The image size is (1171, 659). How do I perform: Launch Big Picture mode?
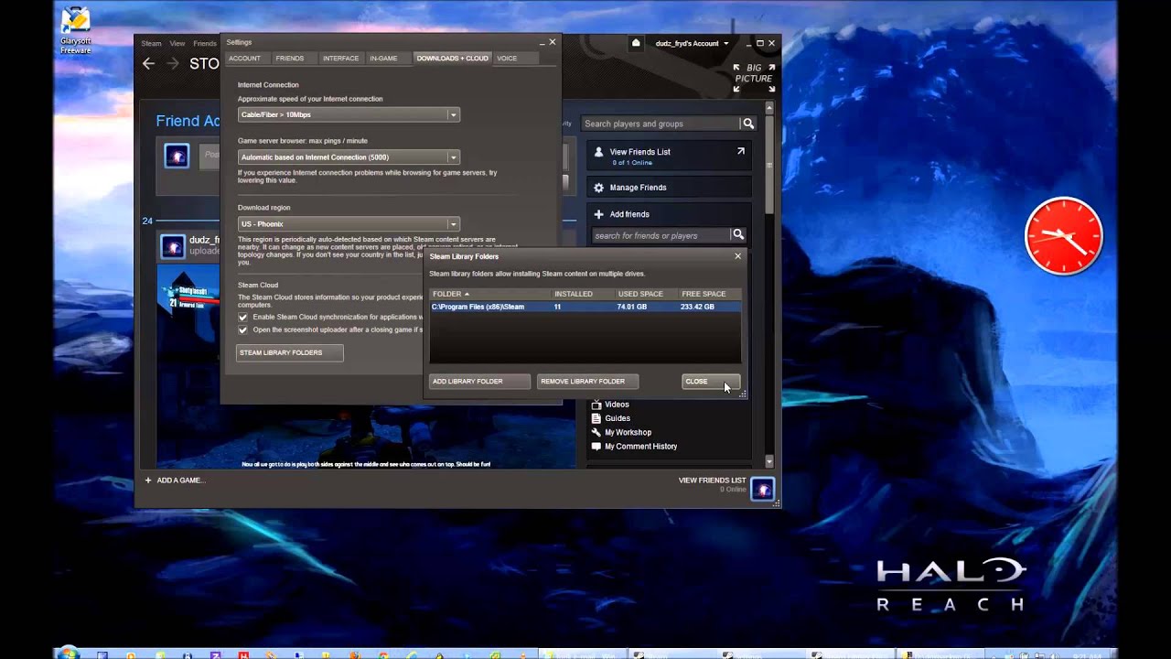pos(755,78)
